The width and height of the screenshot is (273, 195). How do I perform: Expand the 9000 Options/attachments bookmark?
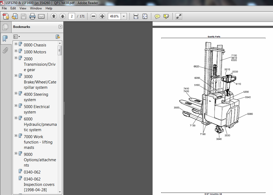click(x=16, y=153)
